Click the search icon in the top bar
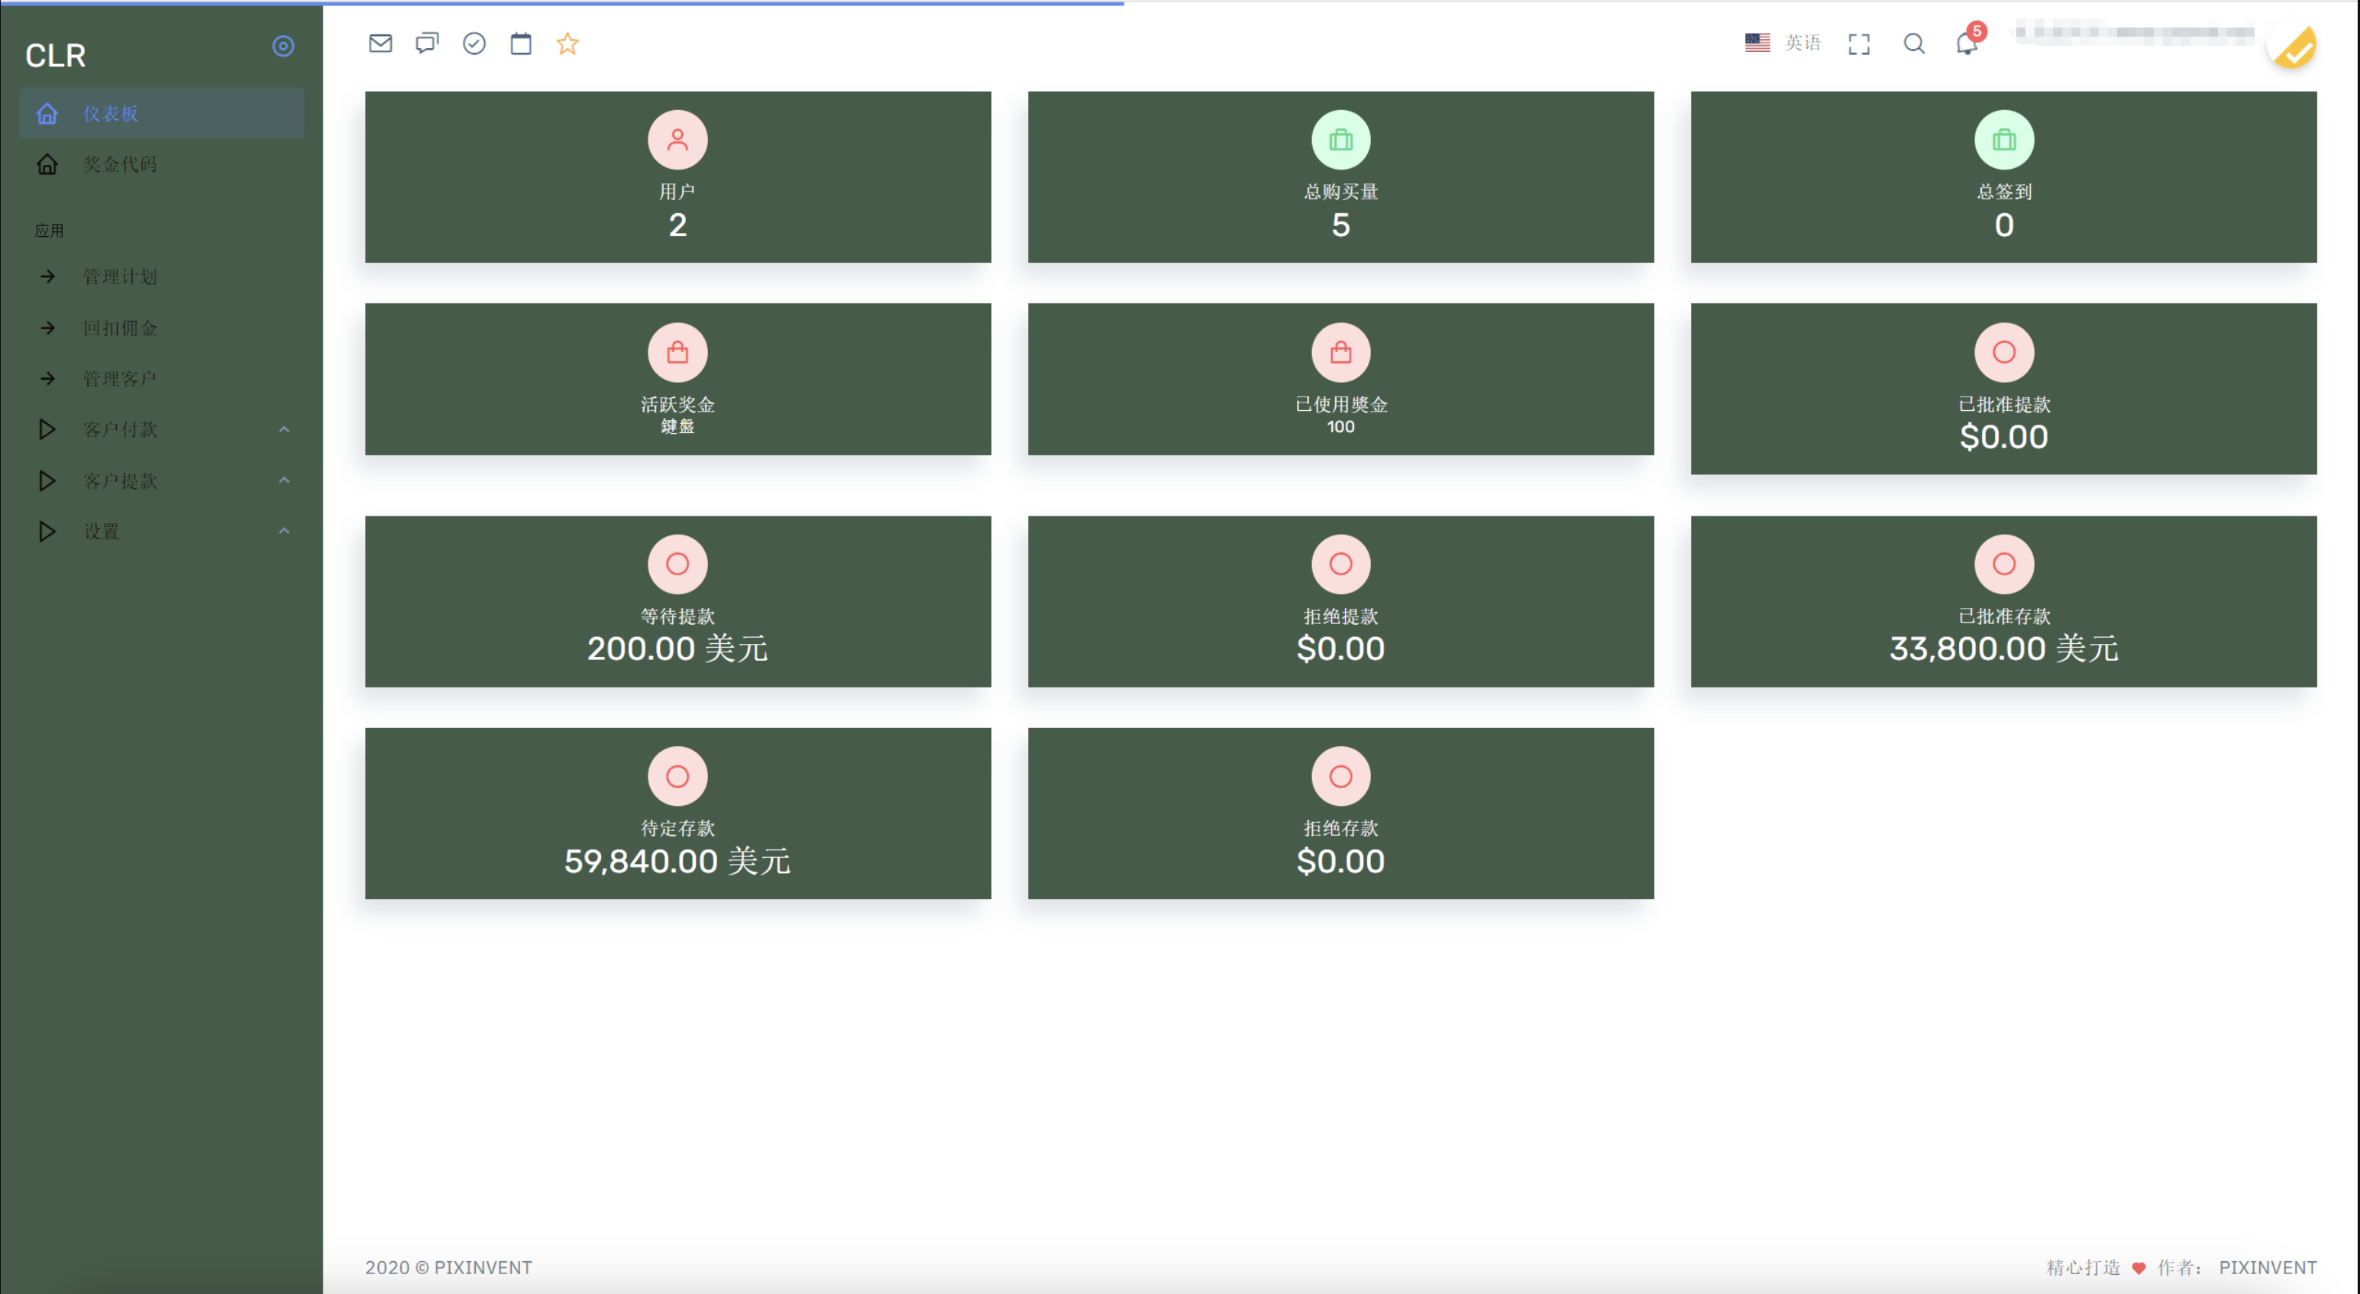 (1914, 44)
